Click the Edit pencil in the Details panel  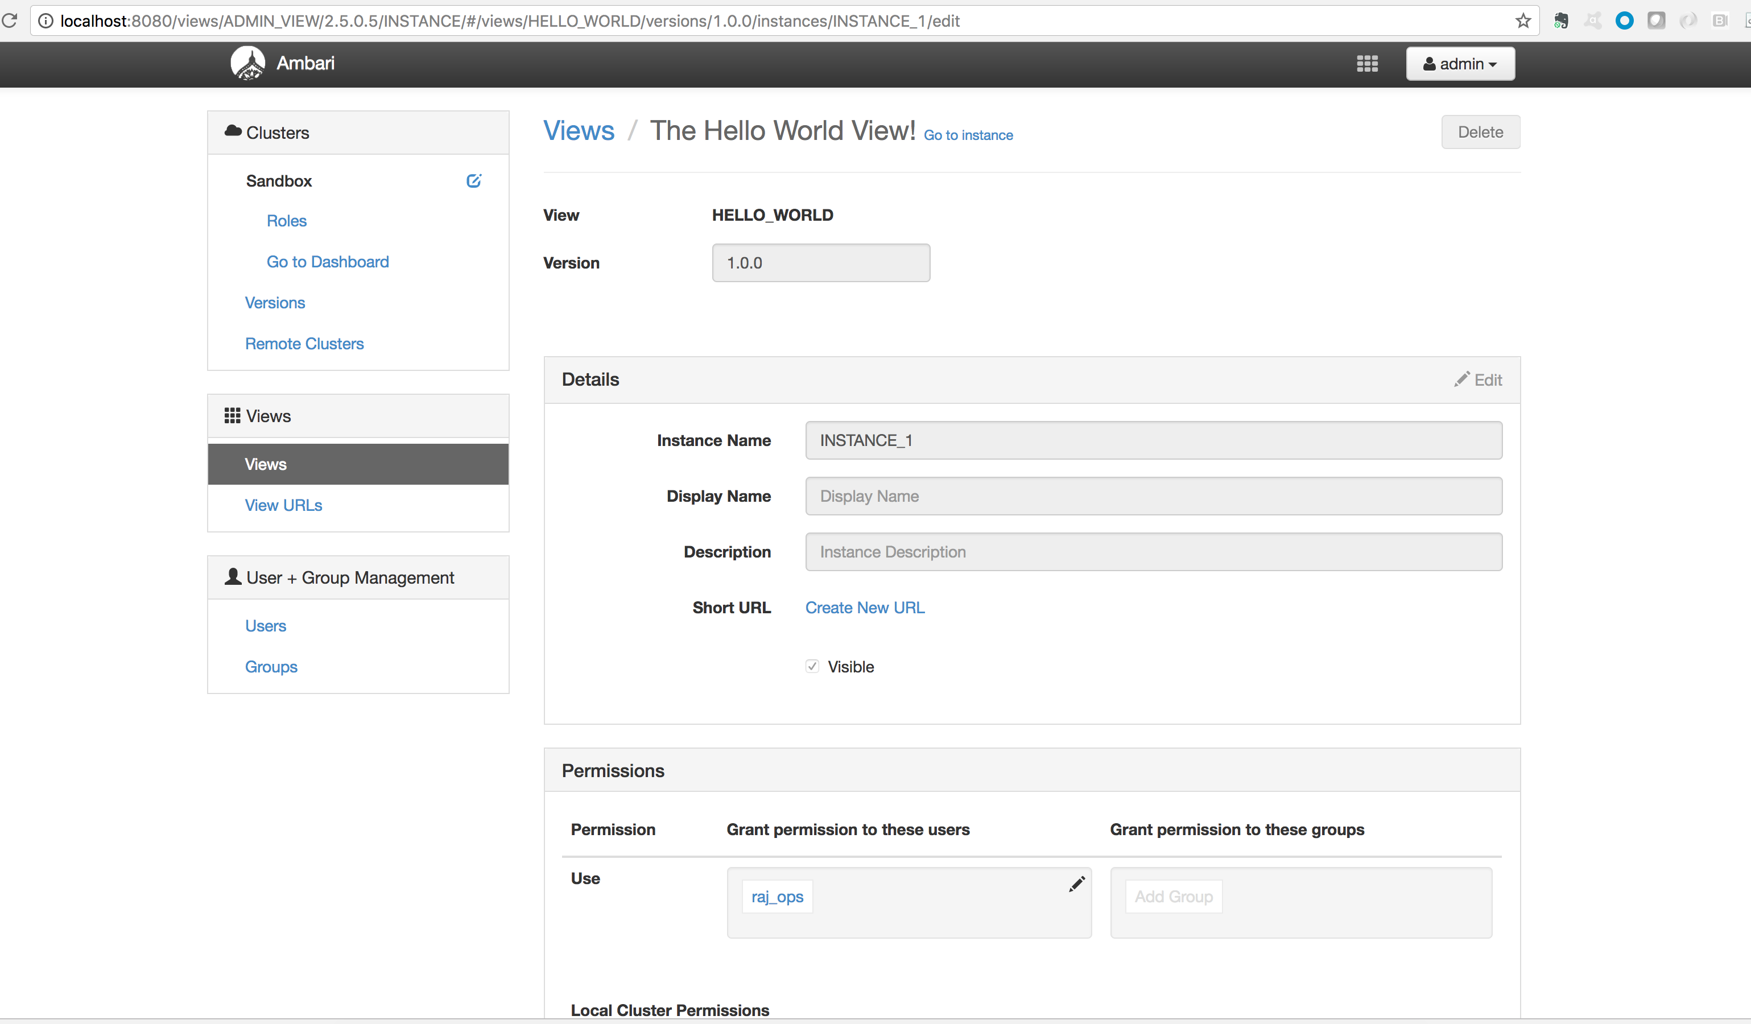click(x=1478, y=379)
